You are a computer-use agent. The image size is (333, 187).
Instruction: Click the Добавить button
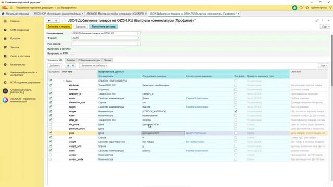55,66
